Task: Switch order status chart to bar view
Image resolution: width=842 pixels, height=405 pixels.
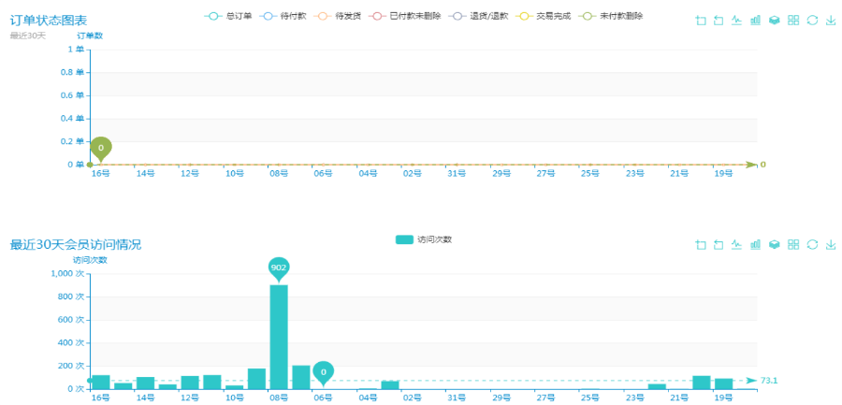Action: (x=756, y=21)
